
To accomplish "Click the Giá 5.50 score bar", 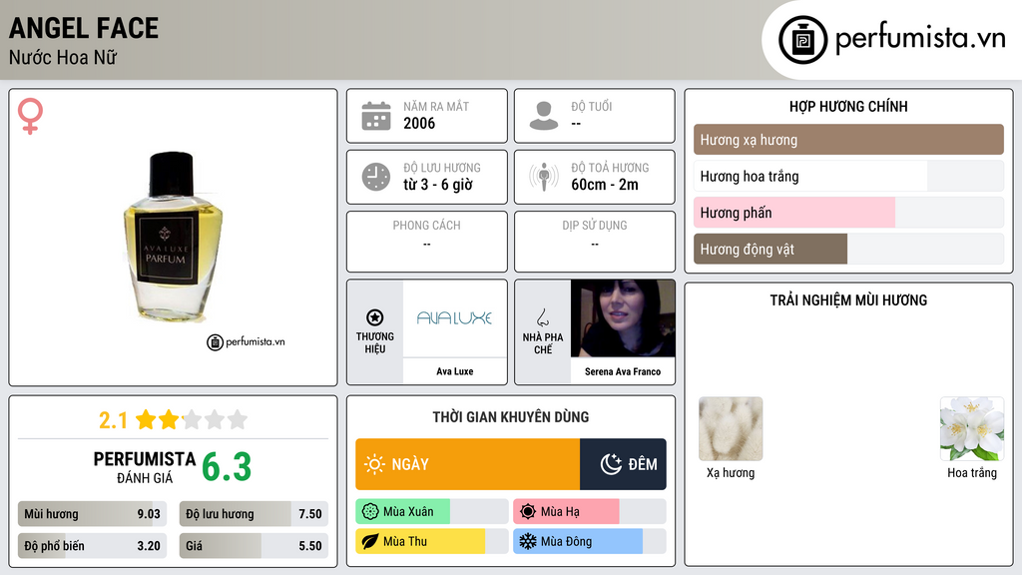I will click(254, 546).
